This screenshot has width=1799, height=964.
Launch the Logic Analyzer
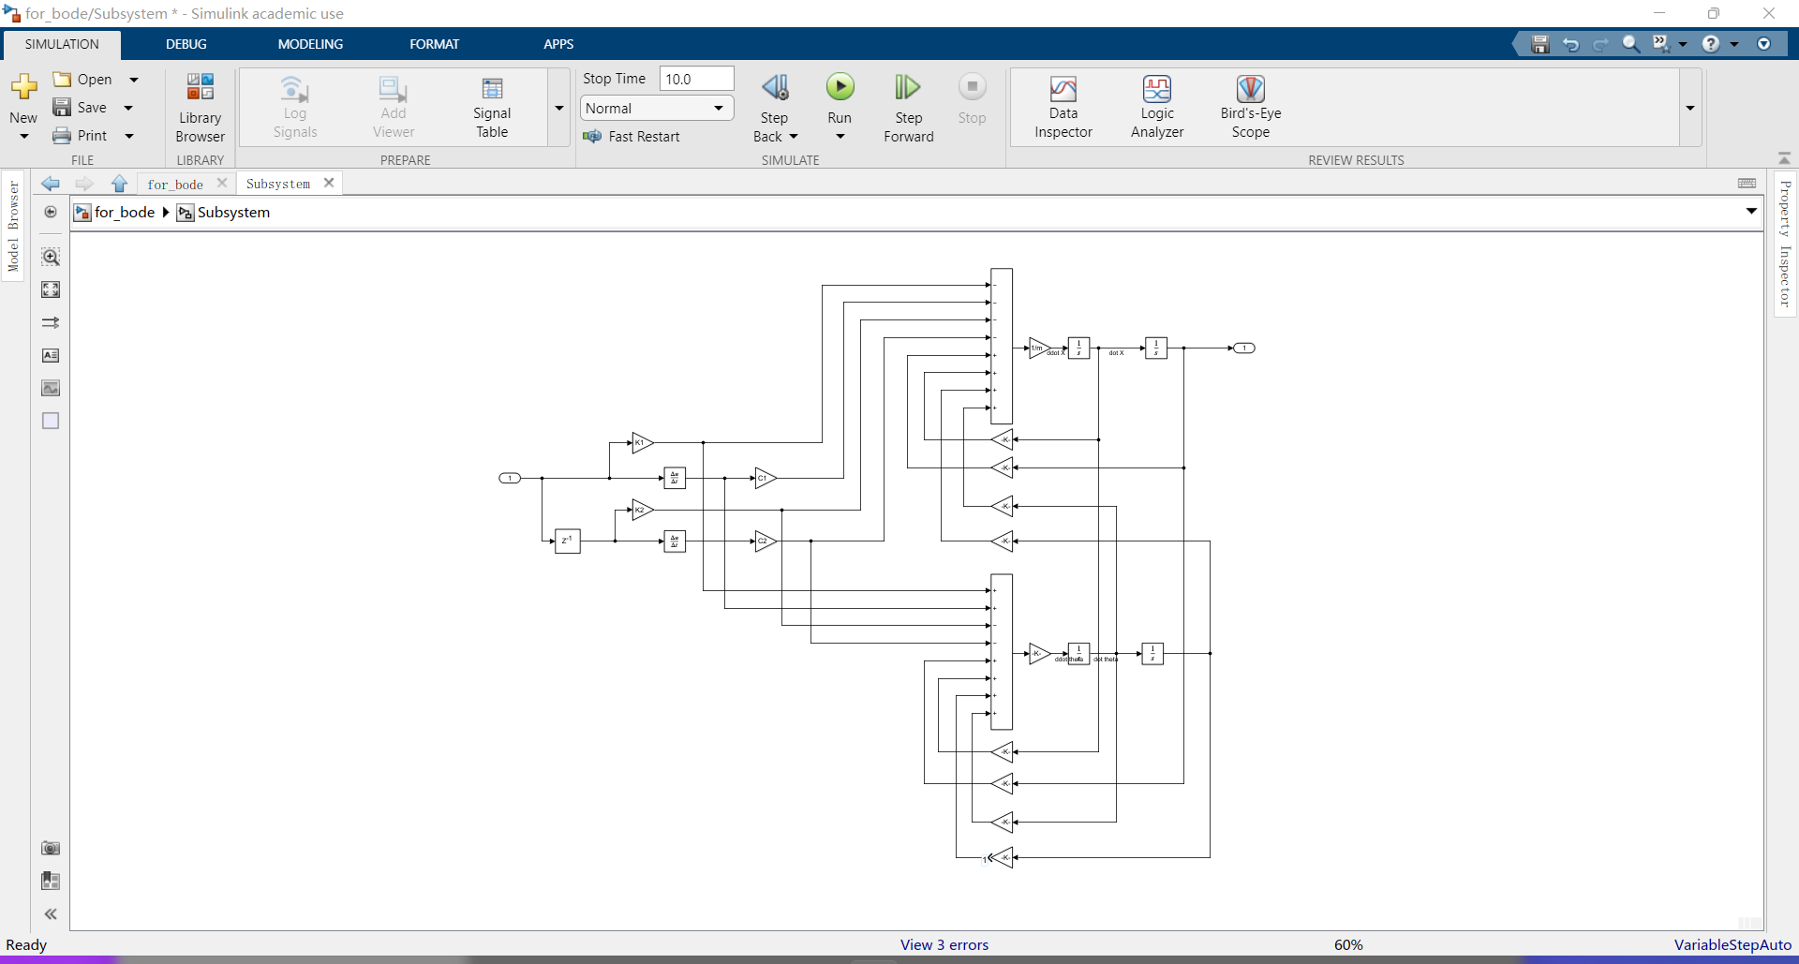[x=1157, y=108]
